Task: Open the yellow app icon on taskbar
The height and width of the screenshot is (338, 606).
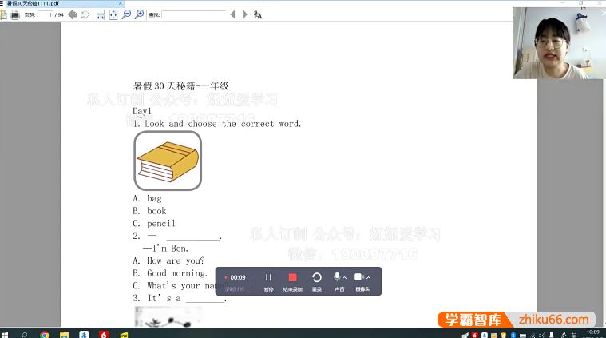Action: [124, 335]
